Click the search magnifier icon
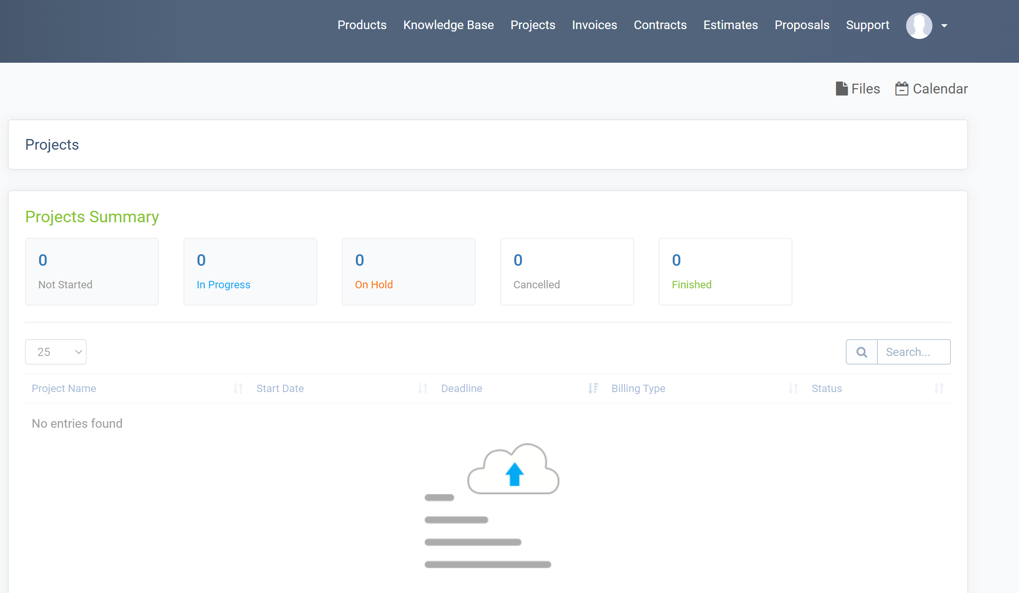This screenshot has width=1019, height=593. [x=861, y=352]
